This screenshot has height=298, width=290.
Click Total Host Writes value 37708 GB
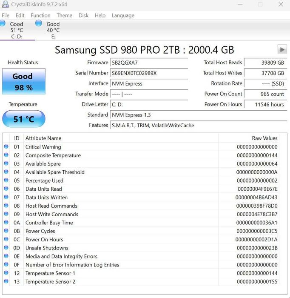point(265,73)
